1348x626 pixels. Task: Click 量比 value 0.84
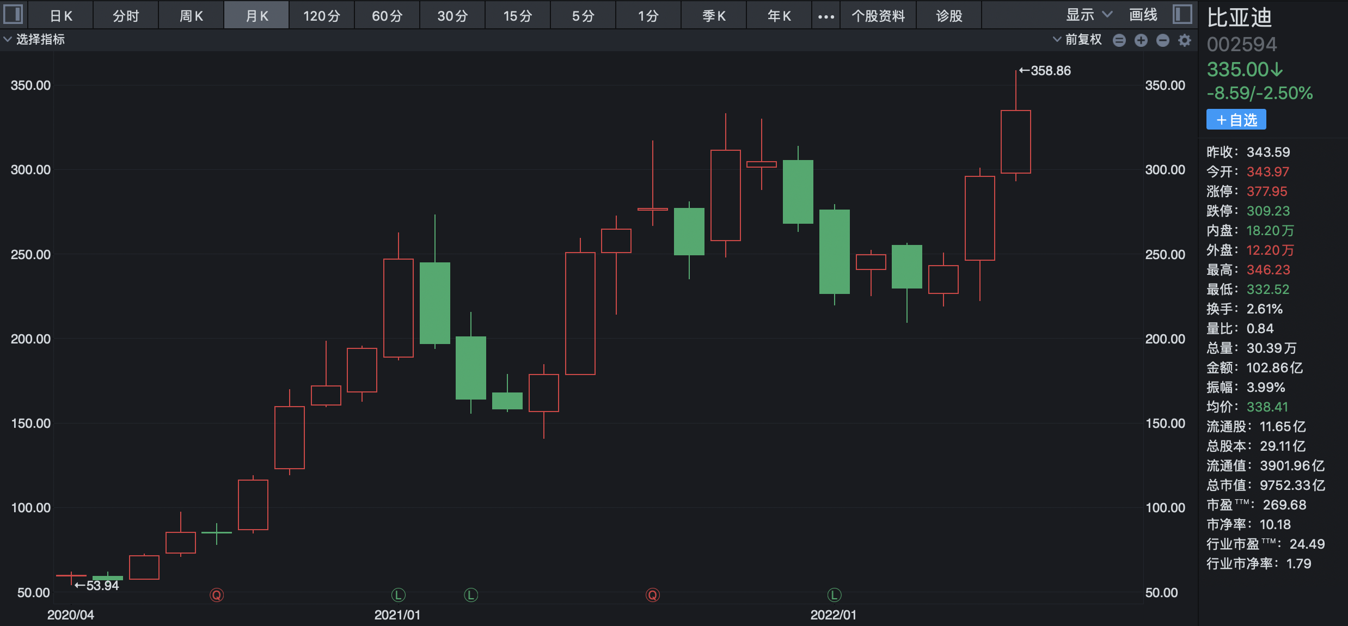tap(1260, 328)
